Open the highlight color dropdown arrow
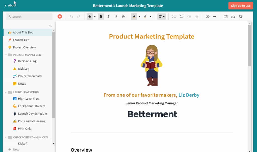The image size is (257, 152). [x=150, y=16]
